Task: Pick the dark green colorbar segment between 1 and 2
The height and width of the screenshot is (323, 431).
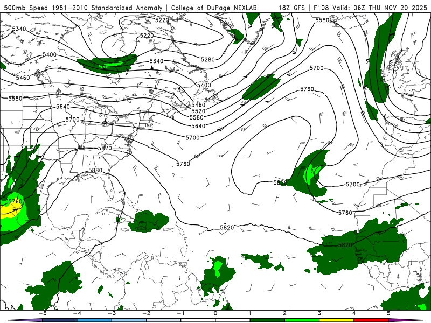Action: (x=267, y=320)
